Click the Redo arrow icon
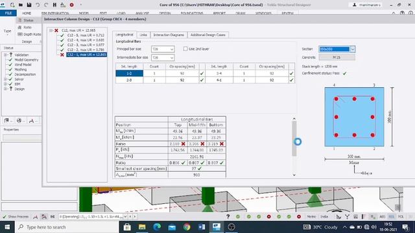 [46, 5]
